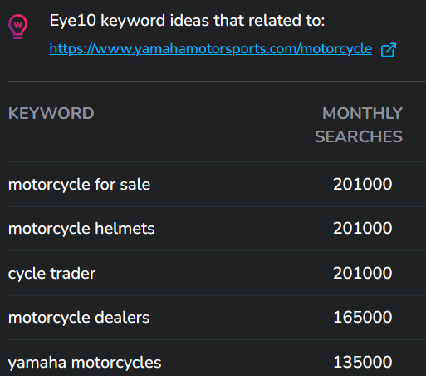Select the 'yamaha motorcycles' keyword
Screen dimensions: 426x376
click(85, 363)
